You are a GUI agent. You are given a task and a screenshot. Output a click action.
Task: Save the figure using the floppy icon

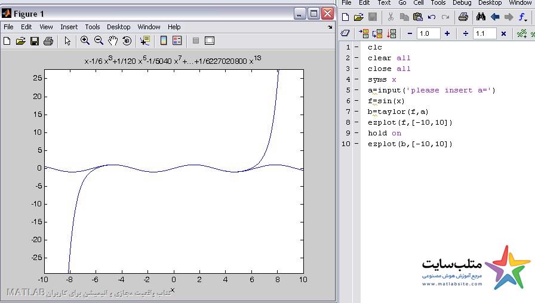[35, 41]
